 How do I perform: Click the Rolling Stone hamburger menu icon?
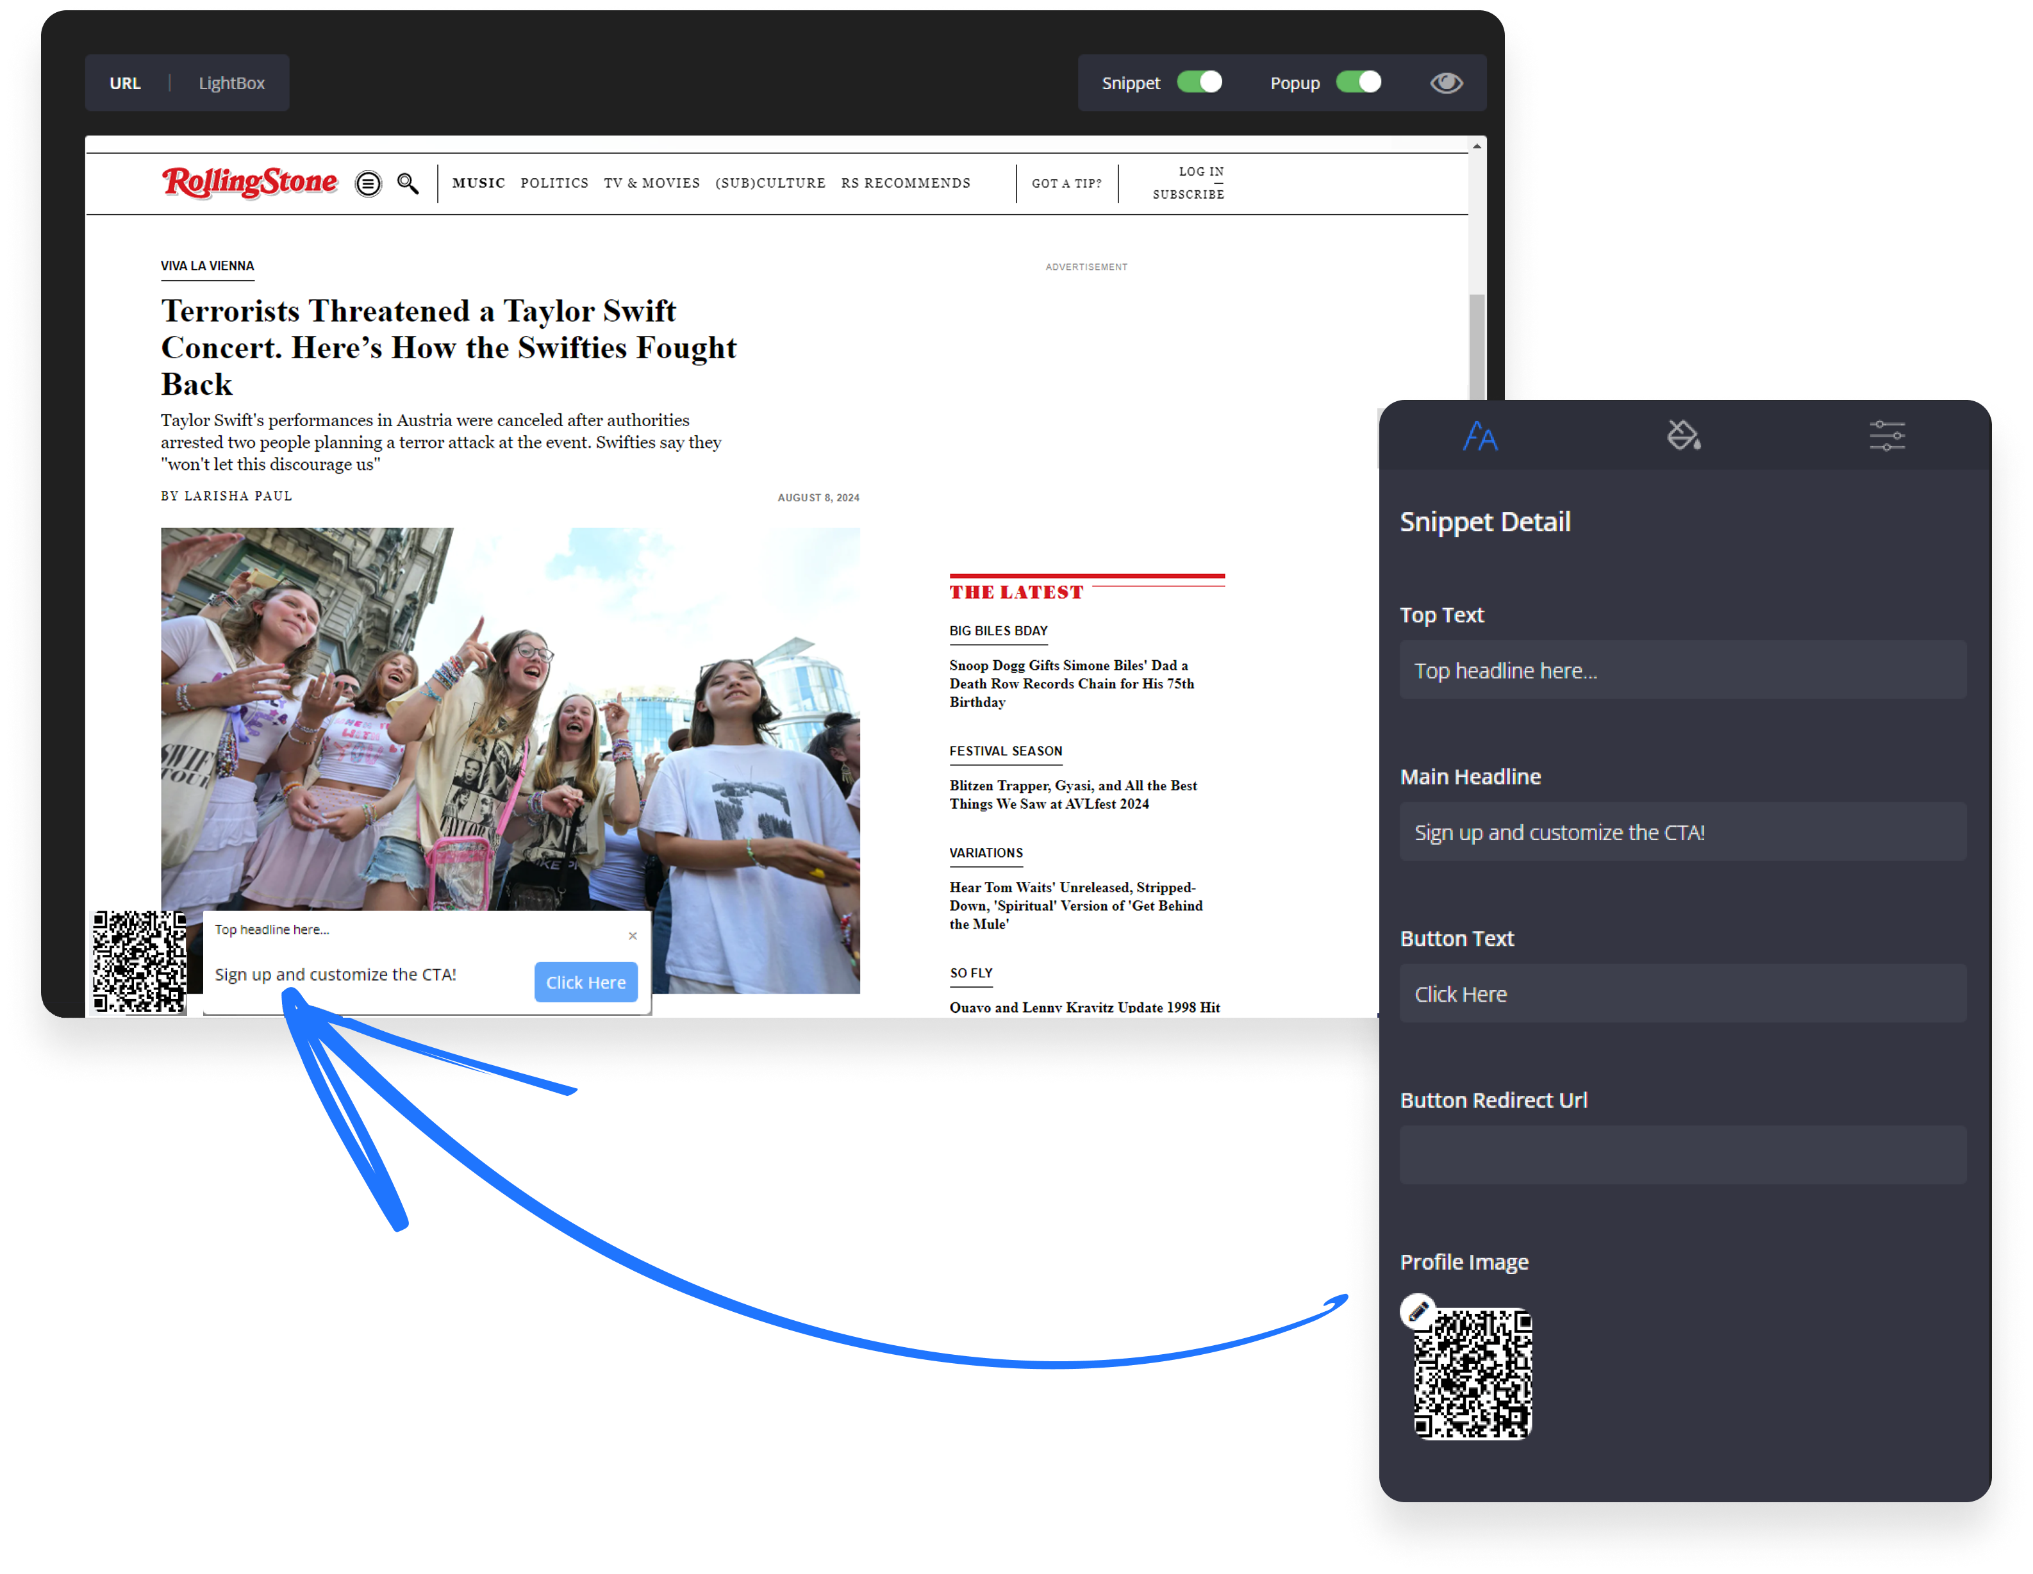coord(369,183)
